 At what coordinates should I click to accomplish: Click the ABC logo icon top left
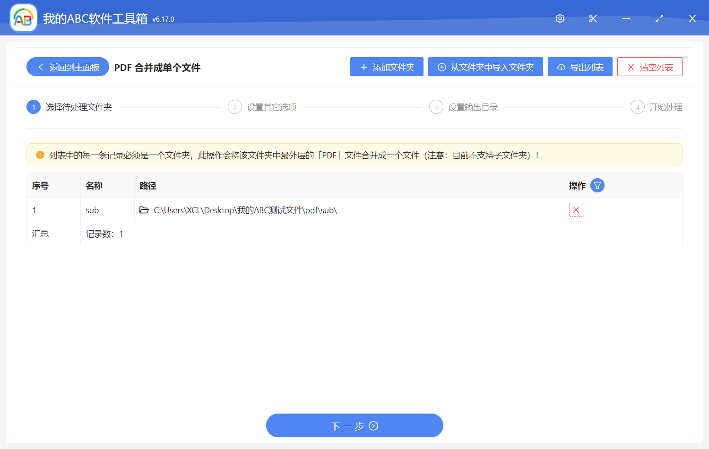click(23, 17)
